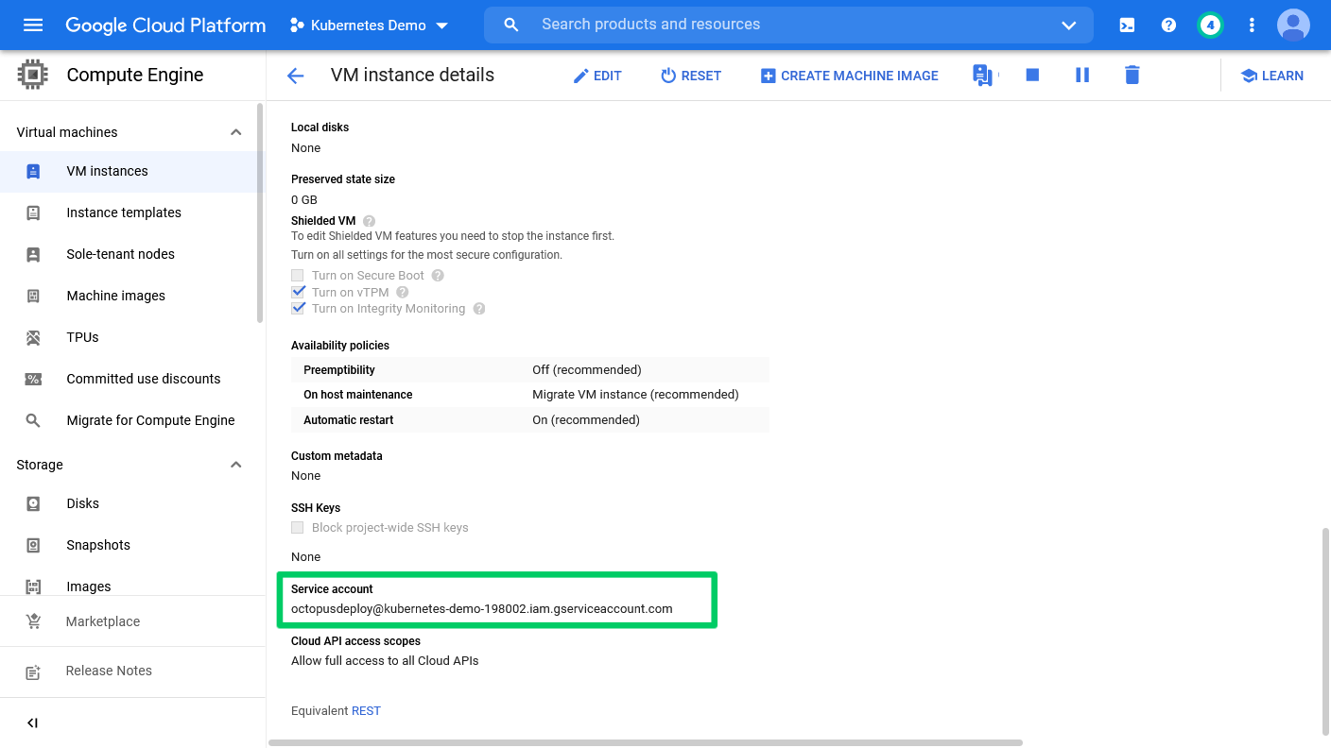Go back using the left arrow
Image resolution: width=1331 pixels, height=748 pixels.
[296, 76]
